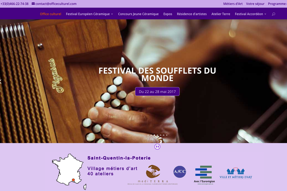Go to previous slide with left arrow

point(1,81)
